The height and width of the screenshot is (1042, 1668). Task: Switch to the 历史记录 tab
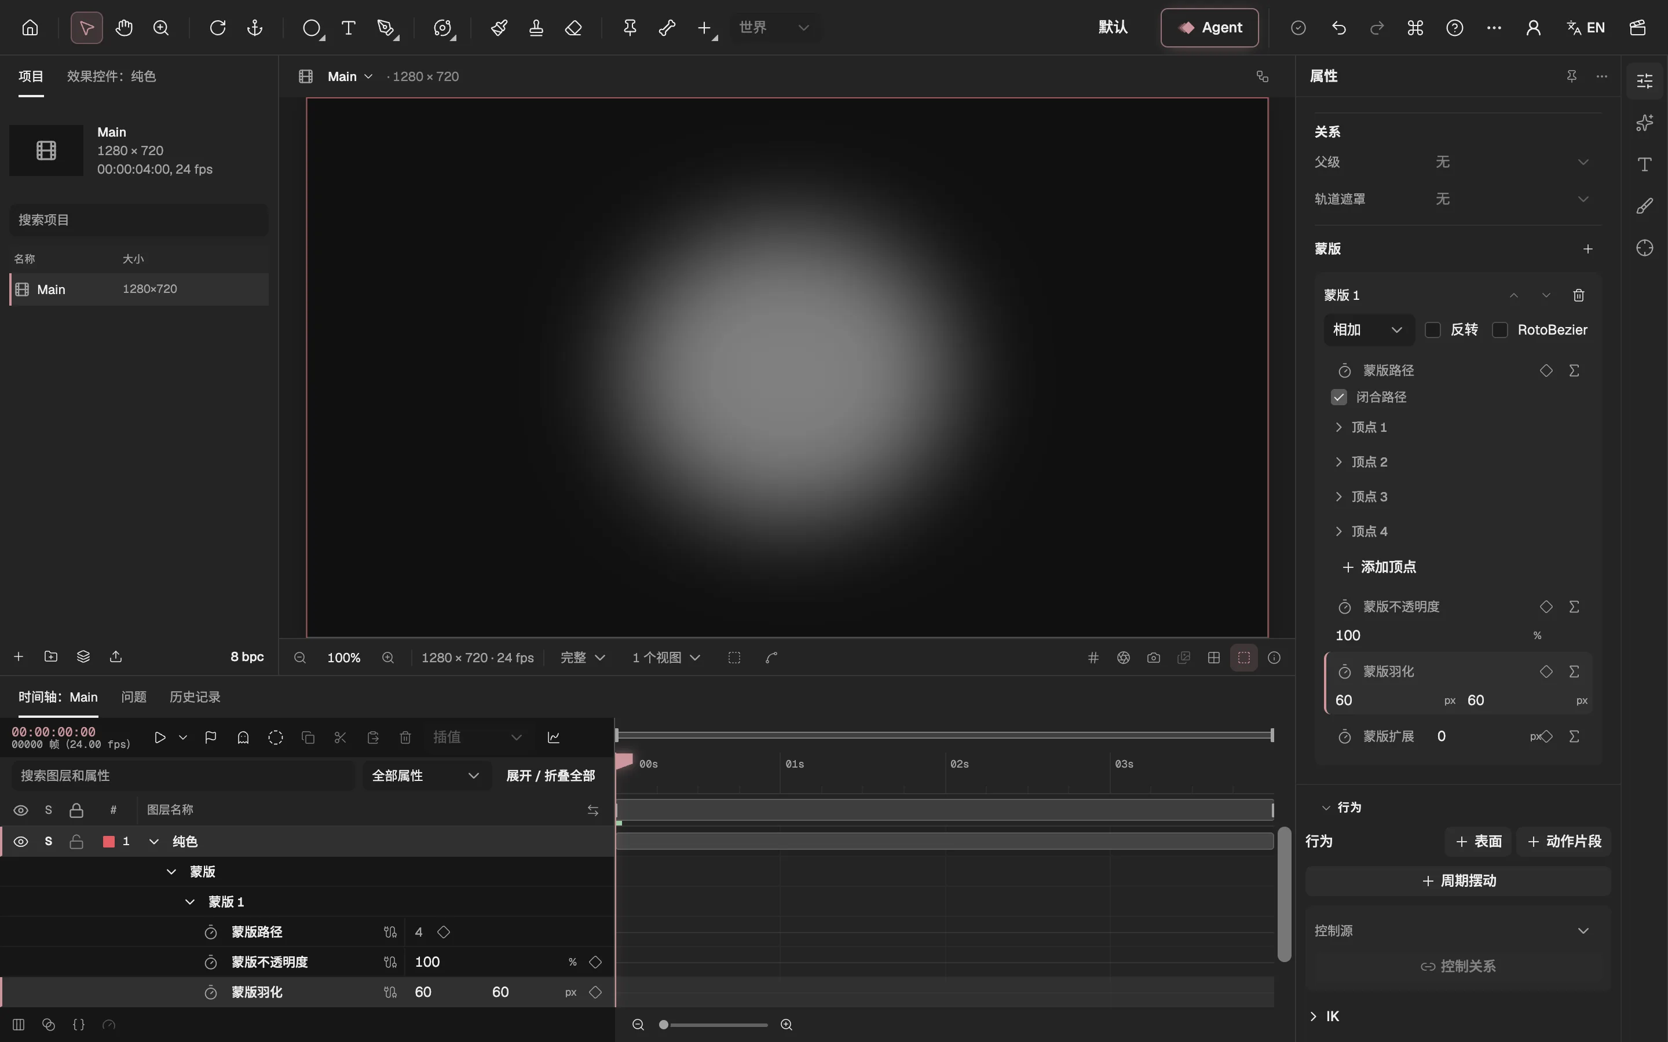pos(195,697)
